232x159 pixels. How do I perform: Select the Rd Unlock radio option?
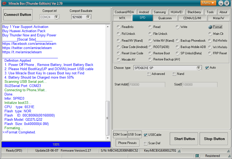(x=126, y=34)
